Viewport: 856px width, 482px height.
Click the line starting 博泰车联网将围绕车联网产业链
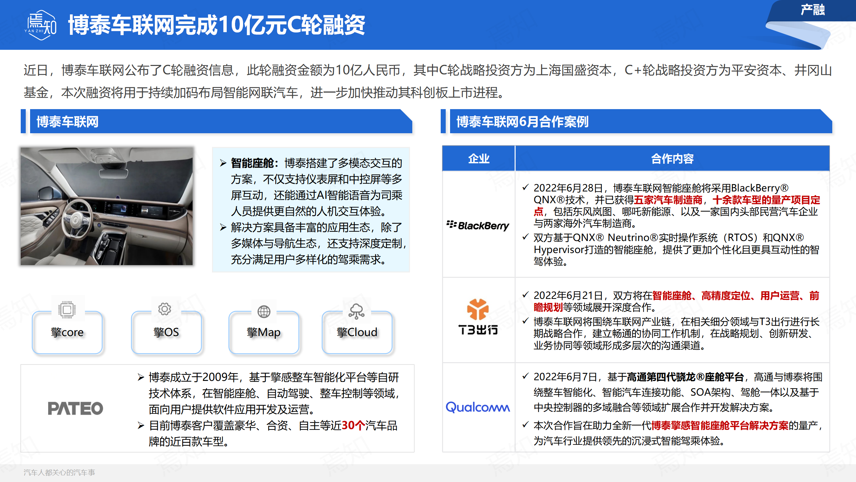(x=676, y=322)
